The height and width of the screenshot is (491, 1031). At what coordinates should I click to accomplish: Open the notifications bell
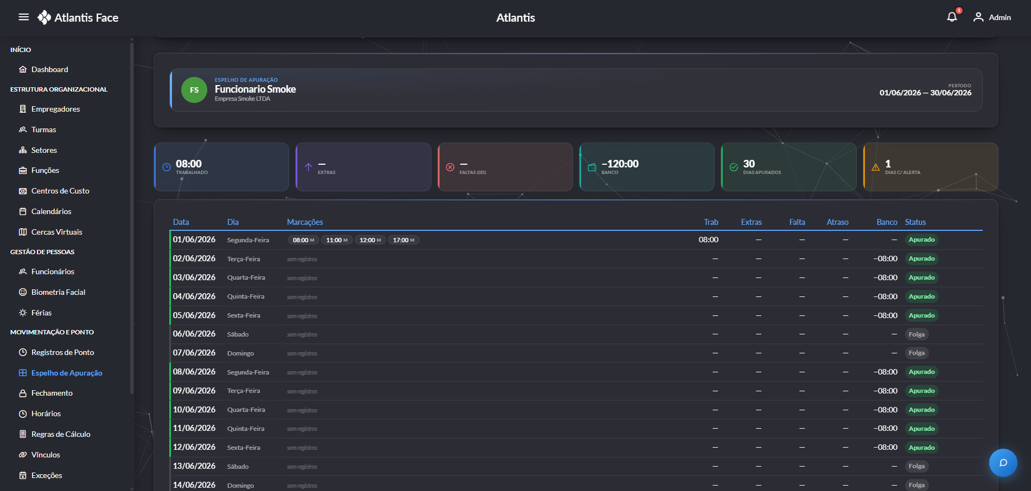pos(952,17)
